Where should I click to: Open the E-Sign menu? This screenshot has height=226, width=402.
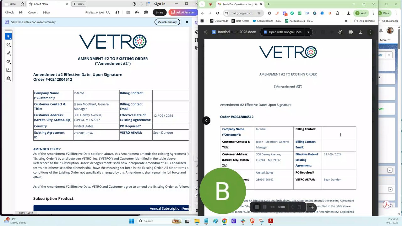pyautogui.click(x=46, y=13)
